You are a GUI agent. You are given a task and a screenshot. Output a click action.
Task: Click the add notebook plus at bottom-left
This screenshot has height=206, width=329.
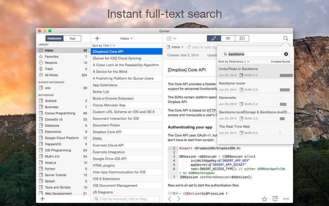pyautogui.click(x=42, y=199)
